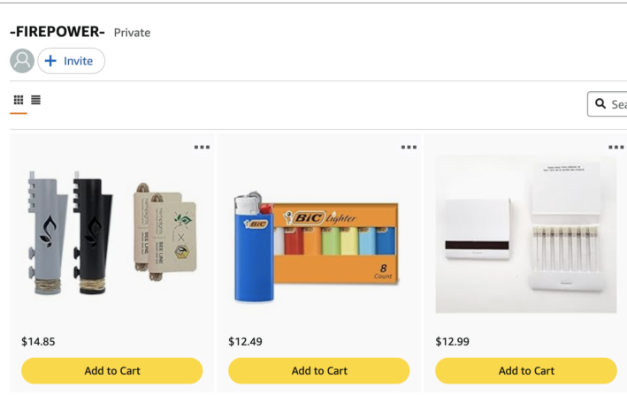
Task: Click the search magnifier icon
Action: tap(600, 104)
